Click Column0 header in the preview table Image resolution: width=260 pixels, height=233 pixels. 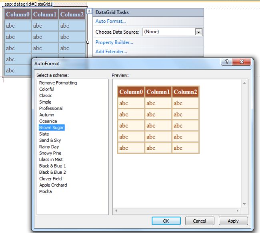[131, 92]
